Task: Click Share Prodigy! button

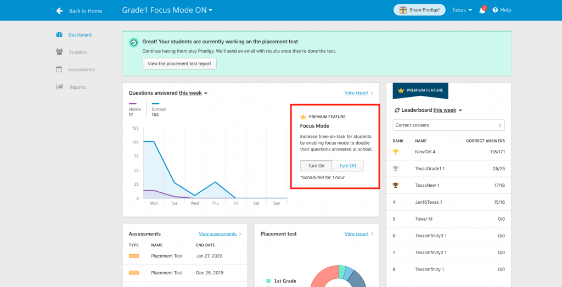Action: click(x=419, y=10)
